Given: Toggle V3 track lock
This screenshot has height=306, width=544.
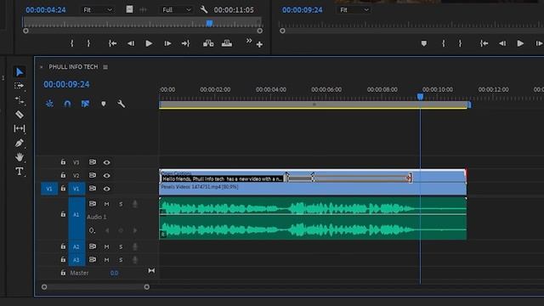Looking at the screenshot, I should 63,162.
